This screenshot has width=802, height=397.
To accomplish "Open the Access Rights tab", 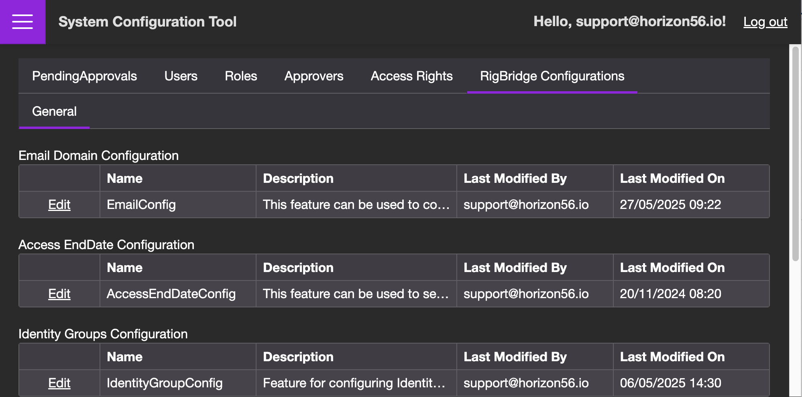I will pos(411,76).
